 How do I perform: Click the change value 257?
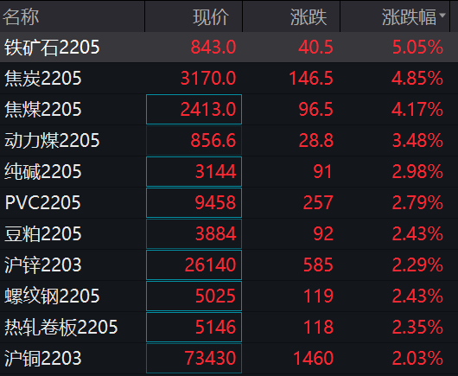click(x=318, y=202)
